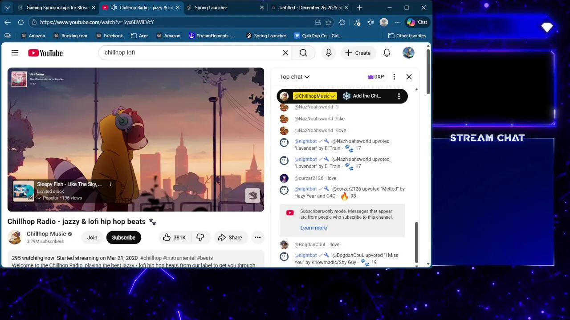Close the Chillhop Radio browser tab
This screenshot has width=570, height=320.
(x=178, y=8)
